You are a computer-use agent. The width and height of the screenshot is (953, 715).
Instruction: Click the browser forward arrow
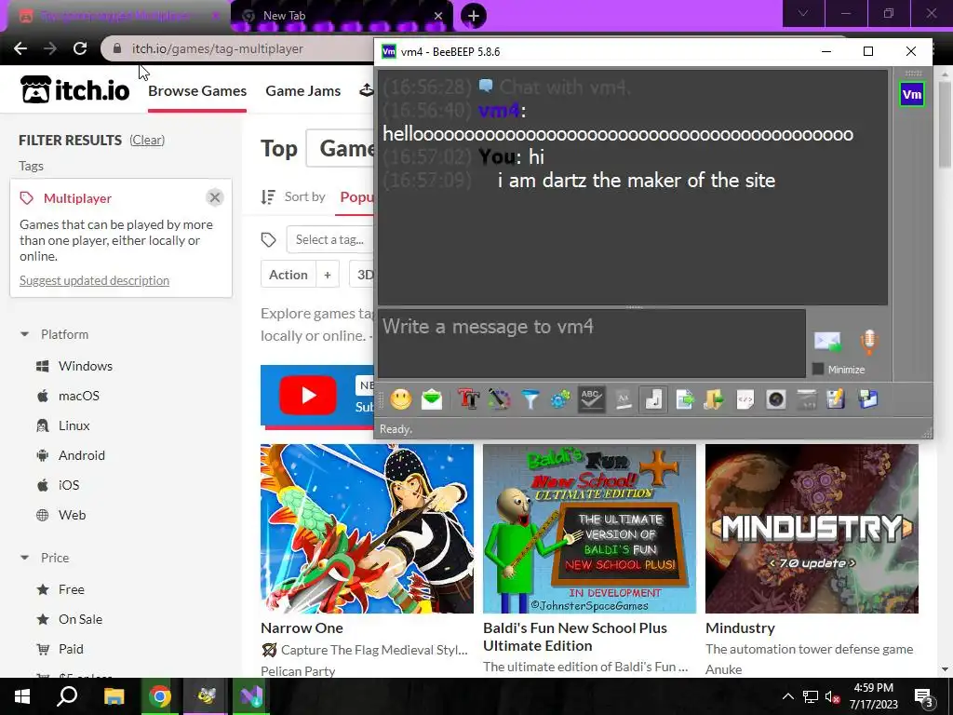point(50,48)
